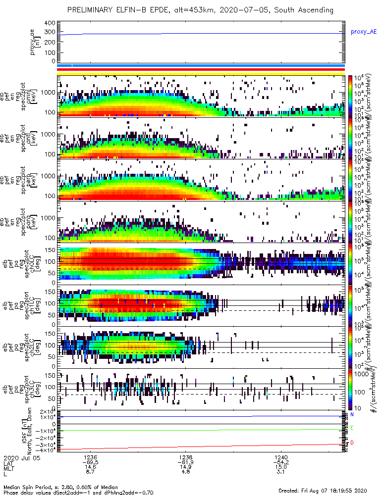This screenshot has width=384, height=495.
Task: Click the color bar beside ch2LC panel
Action: click(x=350, y=347)
